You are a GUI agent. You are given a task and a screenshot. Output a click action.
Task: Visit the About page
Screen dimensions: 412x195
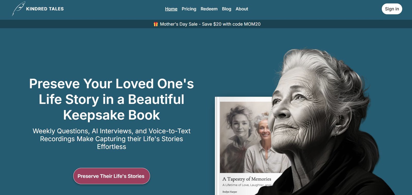[242, 9]
